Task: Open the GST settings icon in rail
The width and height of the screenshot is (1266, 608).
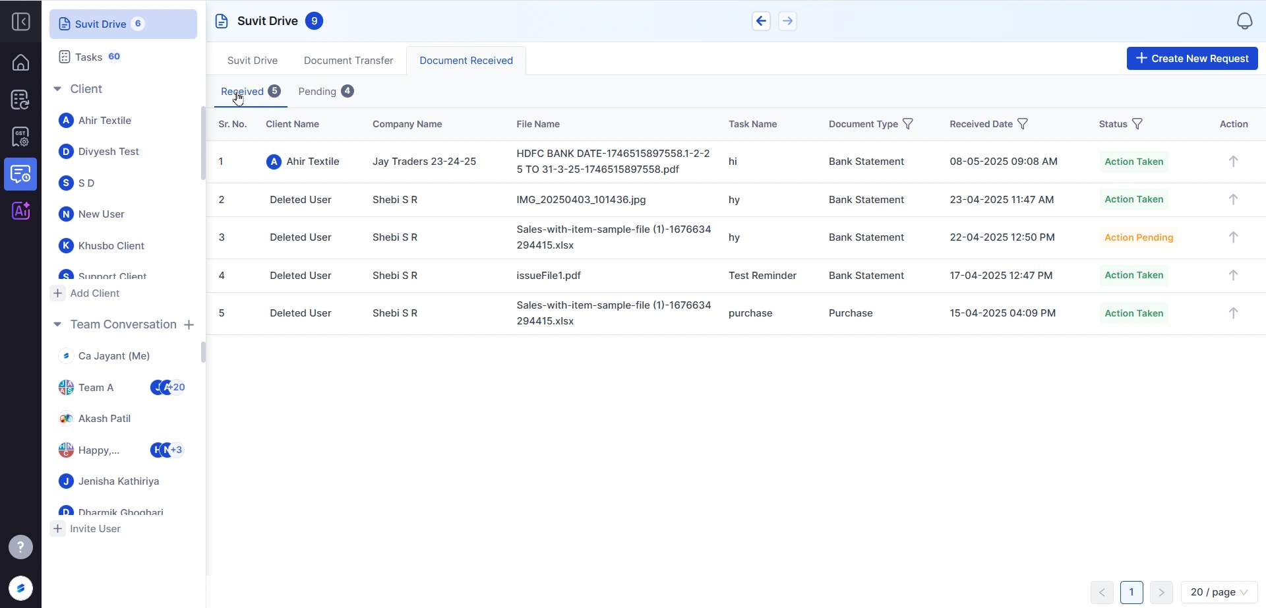Action: coord(20,137)
